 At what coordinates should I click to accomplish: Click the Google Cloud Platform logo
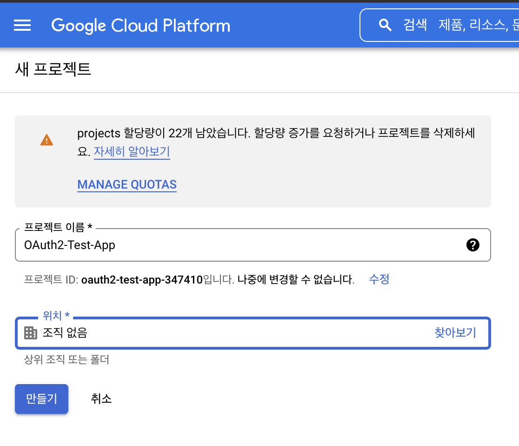click(x=140, y=26)
